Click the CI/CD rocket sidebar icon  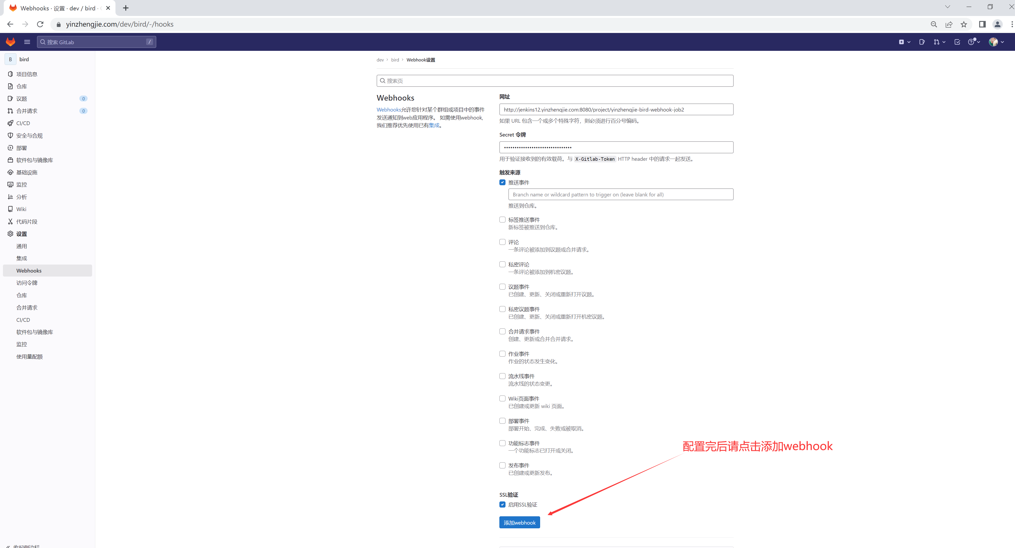pos(11,123)
